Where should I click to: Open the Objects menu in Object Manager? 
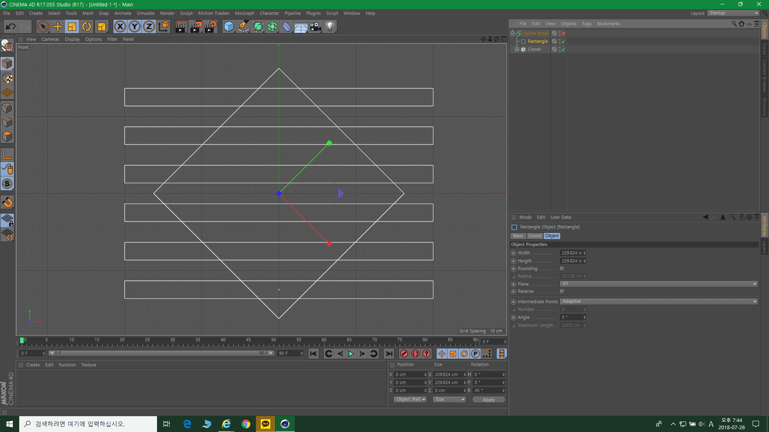pyautogui.click(x=568, y=24)
